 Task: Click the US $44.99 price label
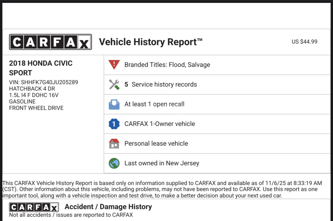pos(304,42)
